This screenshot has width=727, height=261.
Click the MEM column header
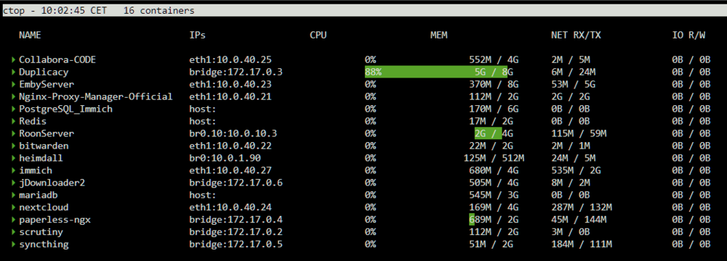point(438,36)
